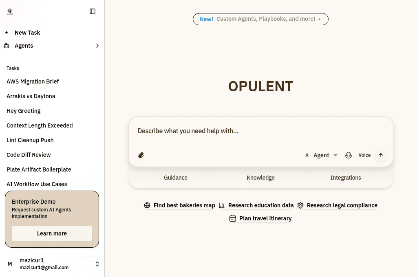Open the AWS Migration Brief task
The height and width of the screenshot is (277, 417).
pyautogui.click(x=33, y=81)
